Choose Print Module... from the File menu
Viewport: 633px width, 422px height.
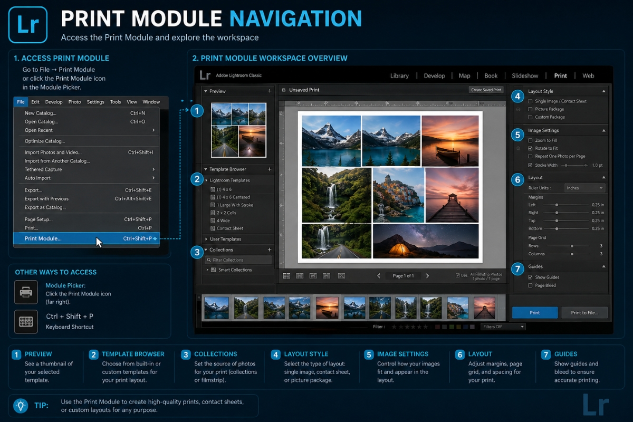[x=86, y=238]
